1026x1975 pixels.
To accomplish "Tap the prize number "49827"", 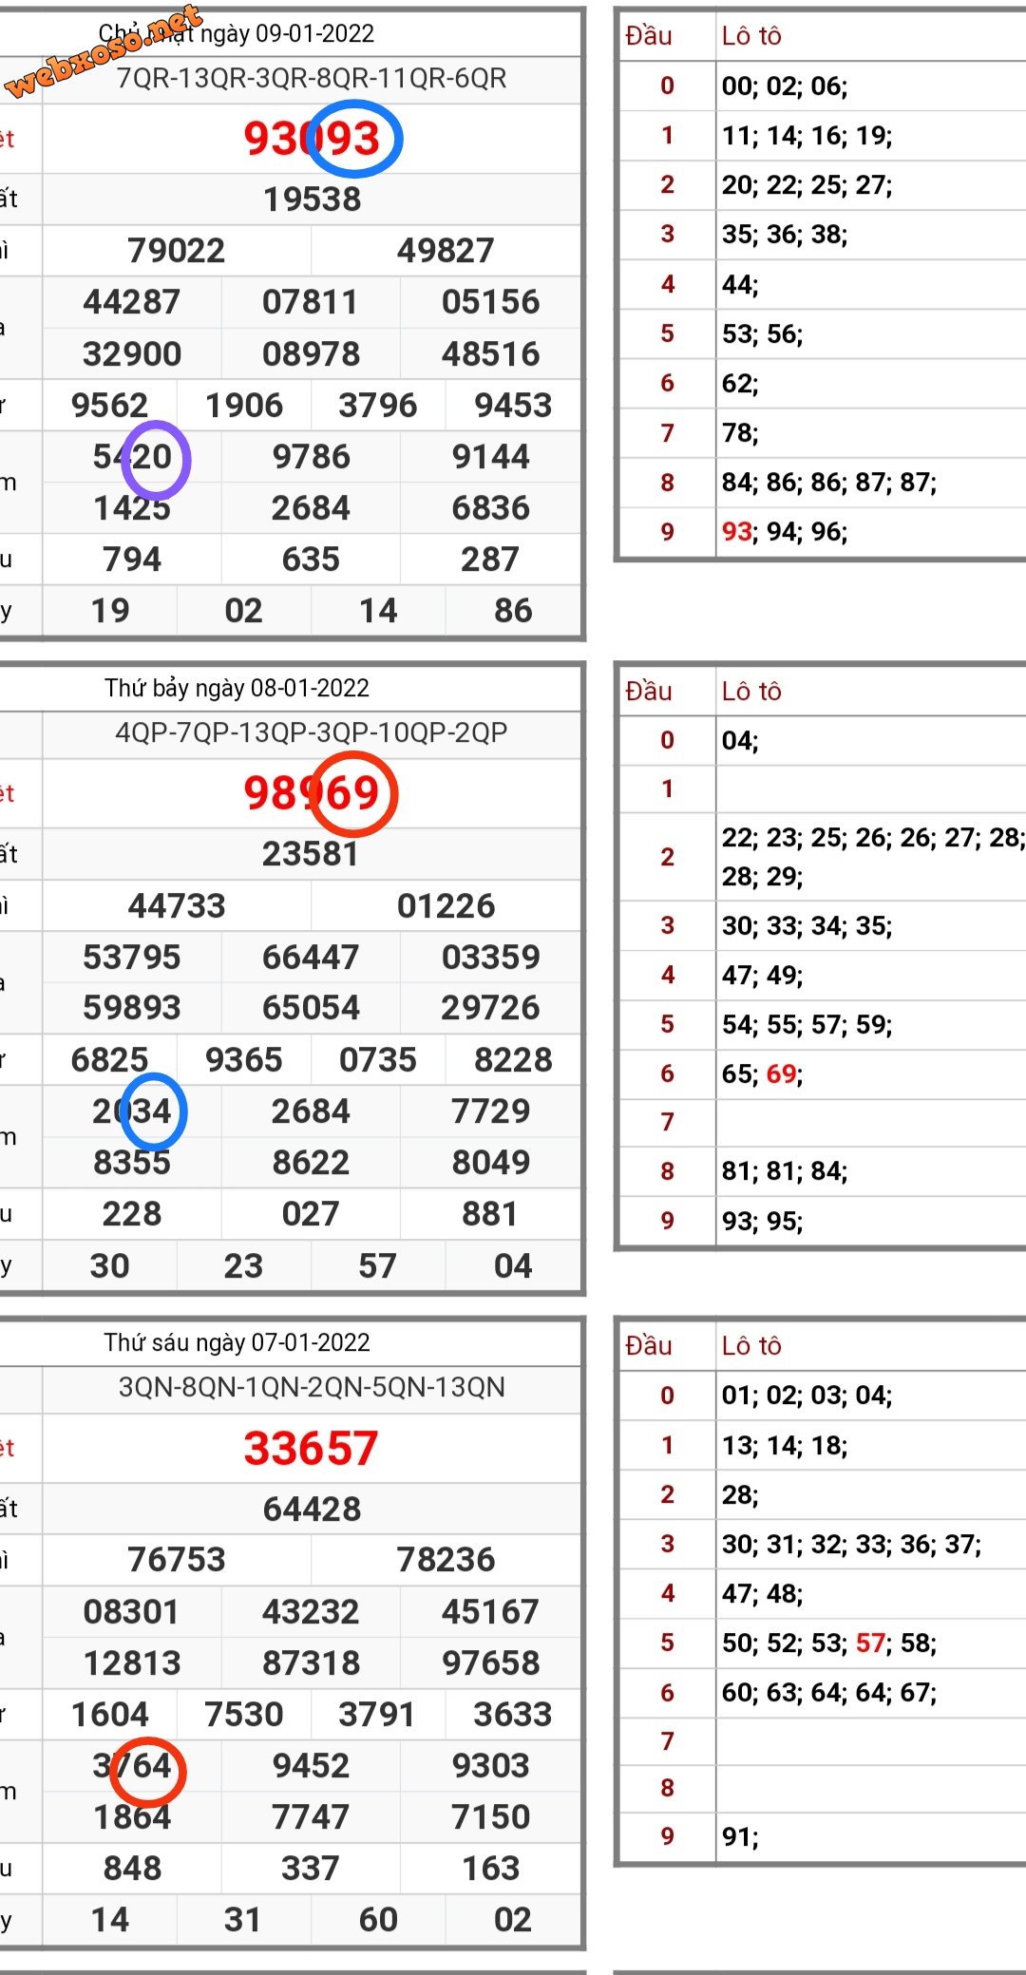I will [x=446, y=251].
